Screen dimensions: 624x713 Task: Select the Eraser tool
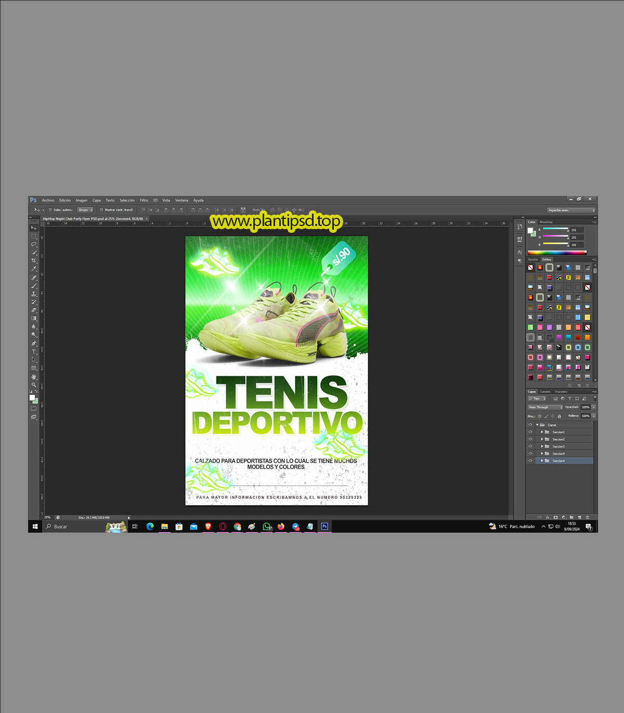click(x=34, y=310)
